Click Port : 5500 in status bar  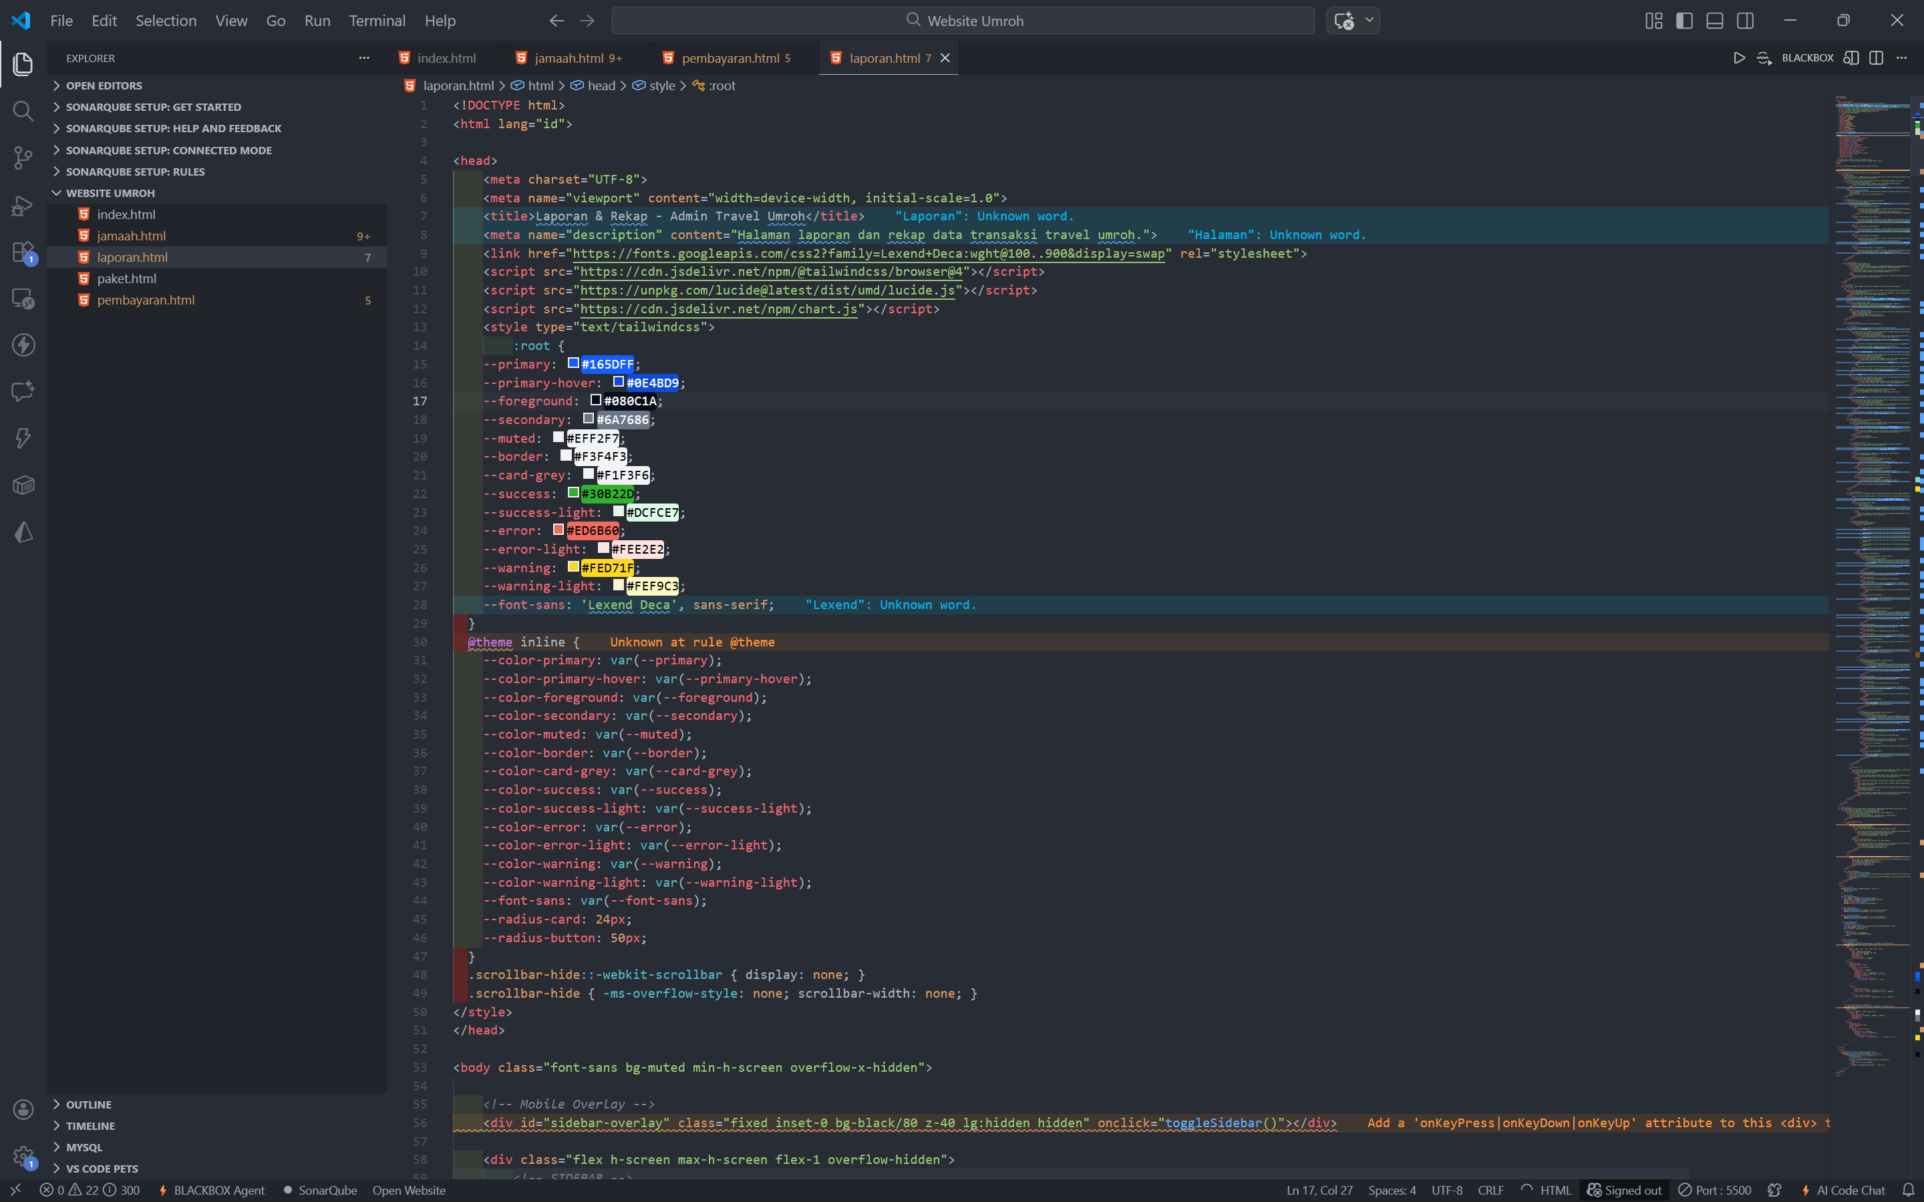pos(1715,1190)
